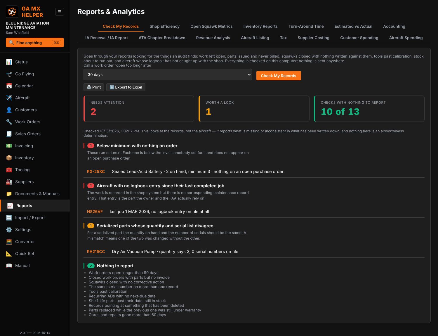Open Invoicing via its money icon

(x=9, y=146)
